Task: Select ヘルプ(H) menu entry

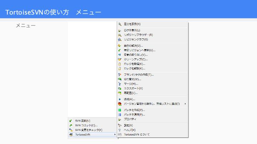Action: point(153,130)
